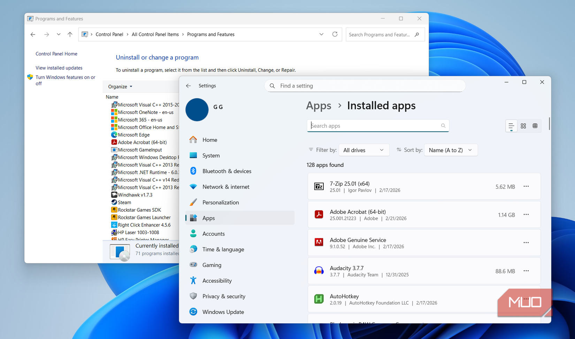Select Personalization in Settings navigation

[240, 202]
